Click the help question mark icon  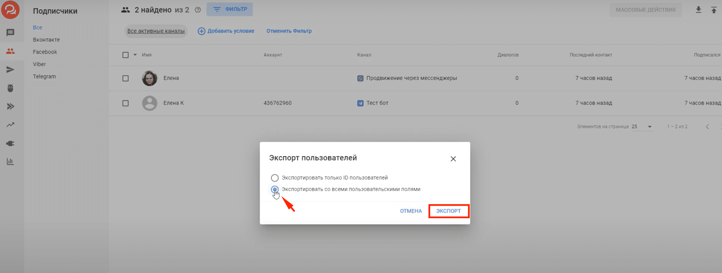click(198, 10)
